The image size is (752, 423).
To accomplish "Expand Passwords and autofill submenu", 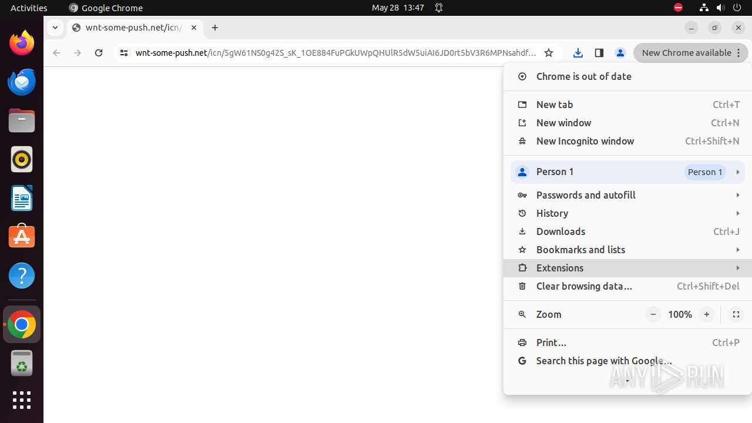I will 627,195.
